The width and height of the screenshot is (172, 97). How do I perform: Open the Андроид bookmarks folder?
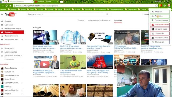click(x=12, y=9)
